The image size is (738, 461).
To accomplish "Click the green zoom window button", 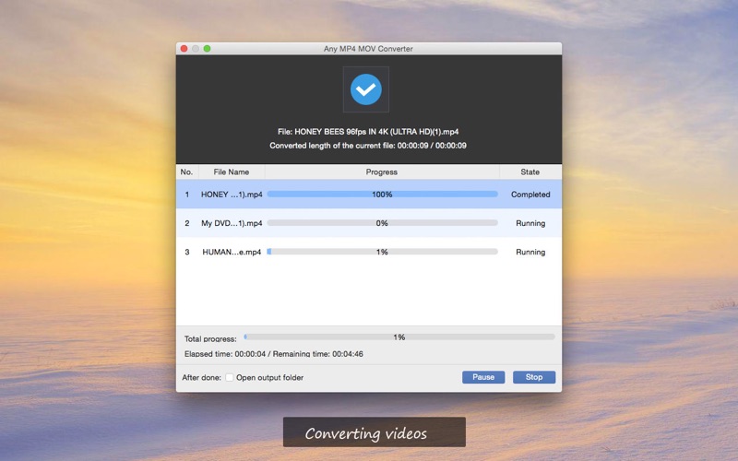I will point(208,48).
